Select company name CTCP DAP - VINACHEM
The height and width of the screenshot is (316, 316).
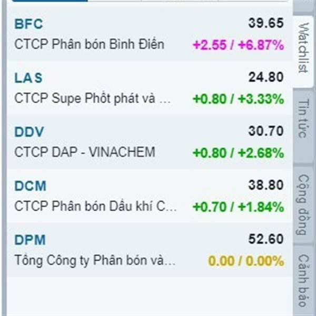85,152
